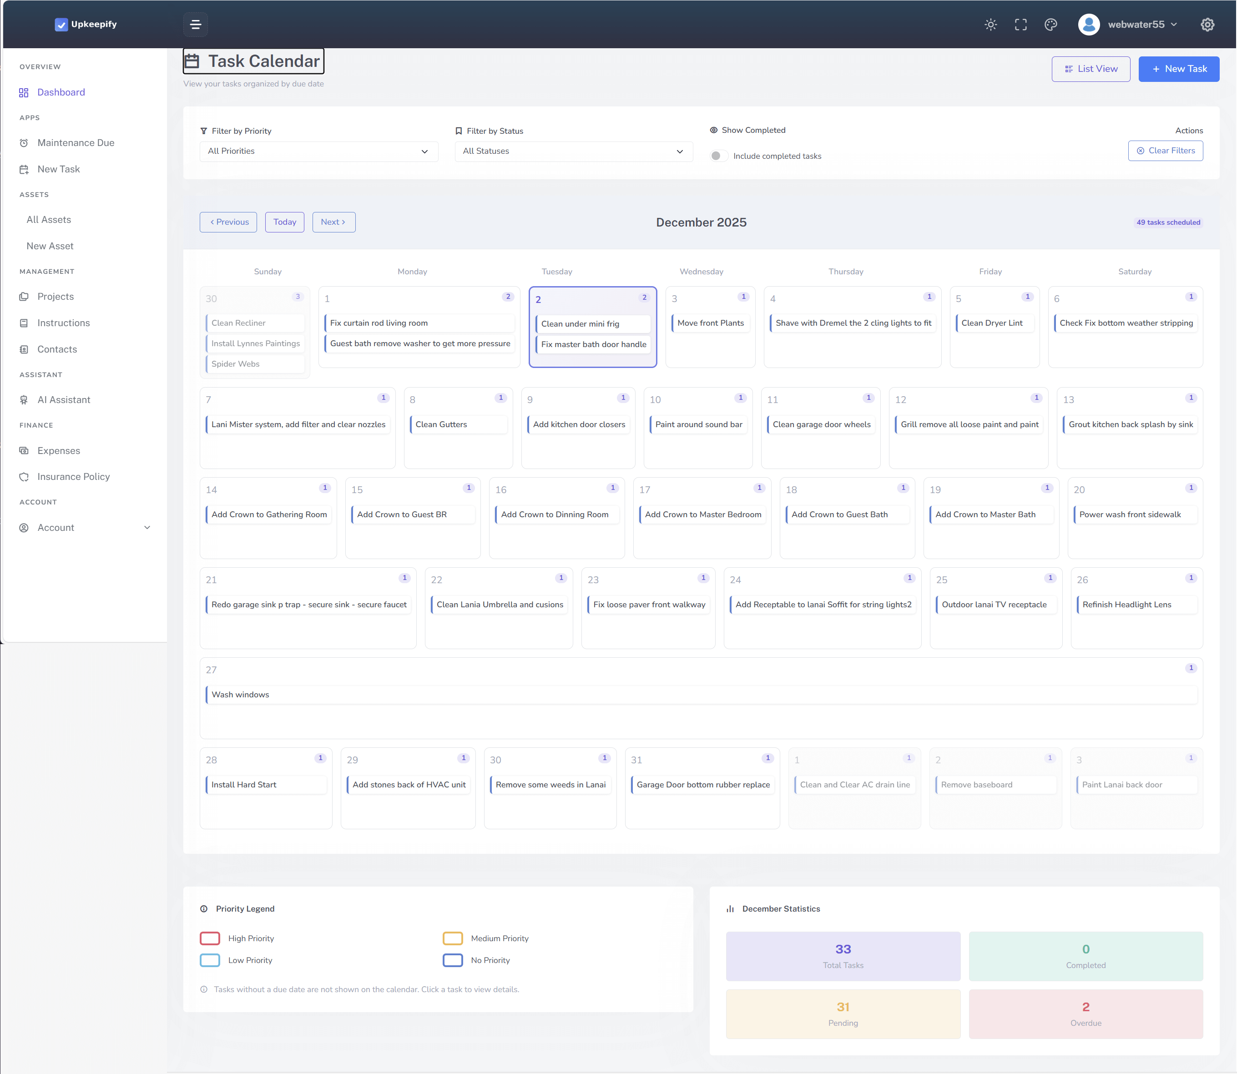Open Expenses in the Finance section
This screenshot has height=1074, width=1237.
pos(58,451)
